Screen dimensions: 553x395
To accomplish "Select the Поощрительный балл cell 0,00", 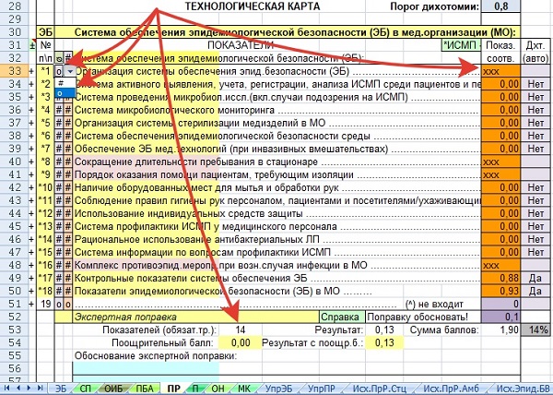I will pos(241,342).
